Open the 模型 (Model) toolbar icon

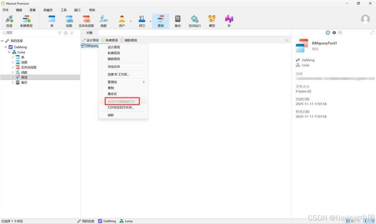(212, 21)
